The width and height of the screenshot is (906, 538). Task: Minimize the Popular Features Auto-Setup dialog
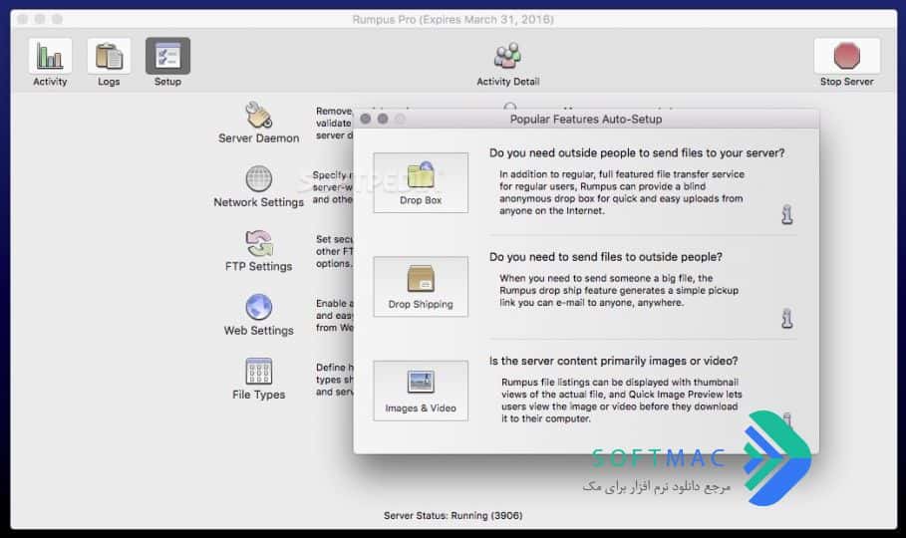click(383, 119)
